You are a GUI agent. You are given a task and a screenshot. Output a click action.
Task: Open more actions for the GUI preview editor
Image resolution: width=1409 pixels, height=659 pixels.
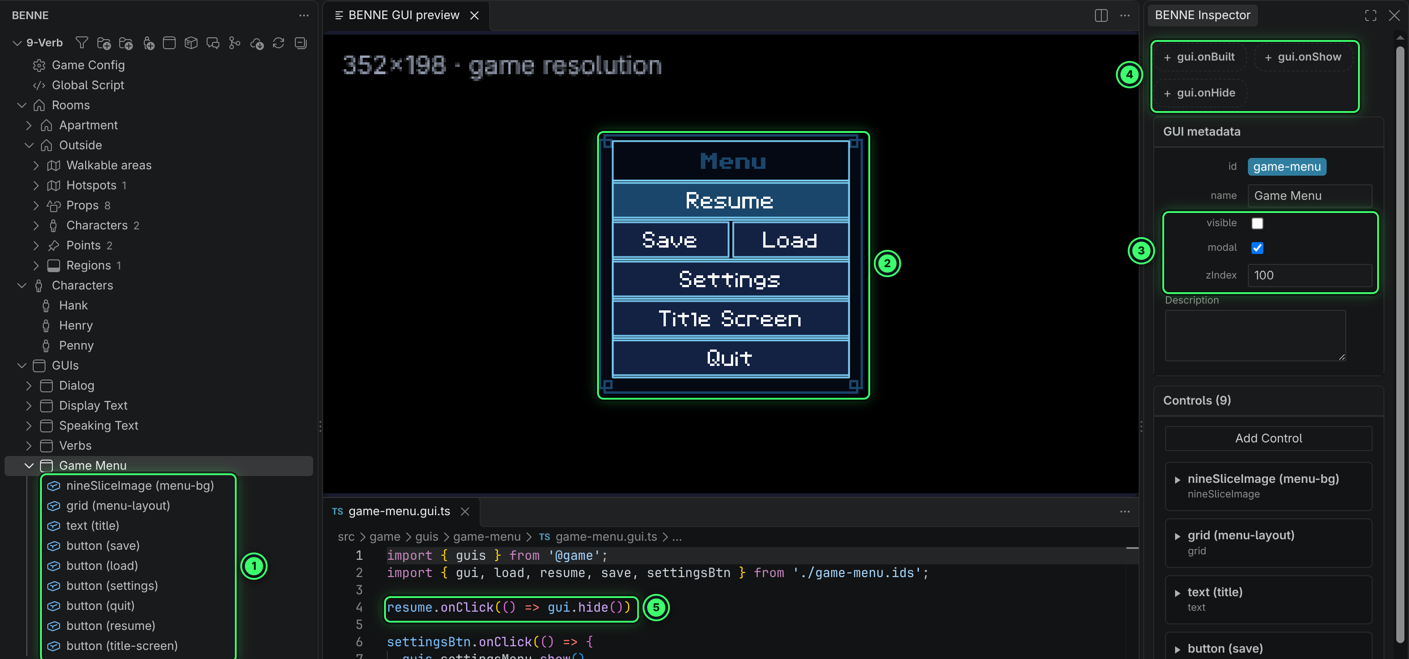1125,15
